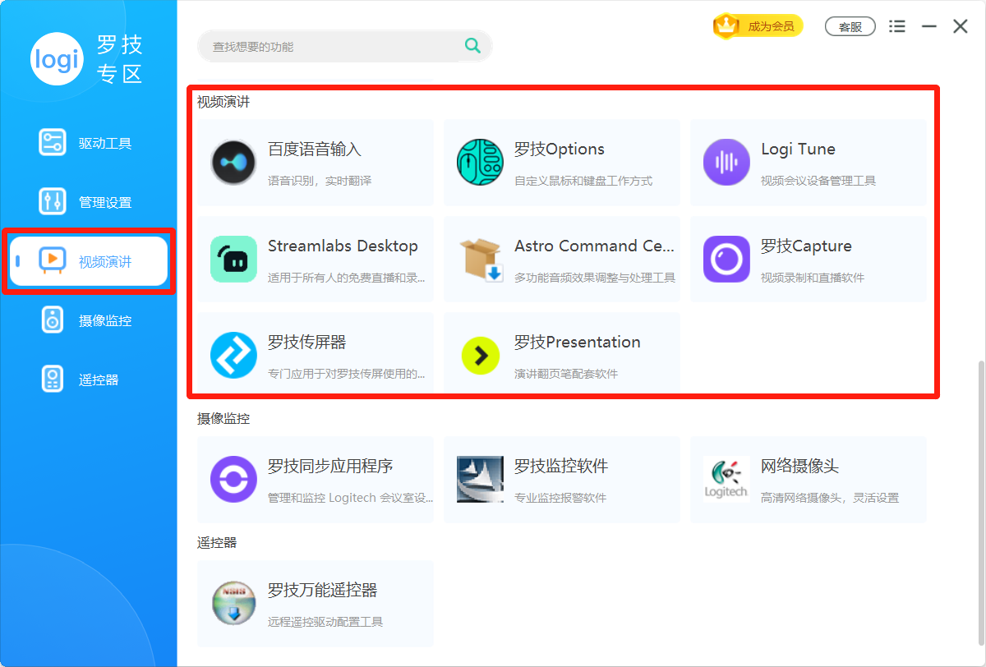Click 远程遥控驱动配置工具 description

(x=325, y=622)
